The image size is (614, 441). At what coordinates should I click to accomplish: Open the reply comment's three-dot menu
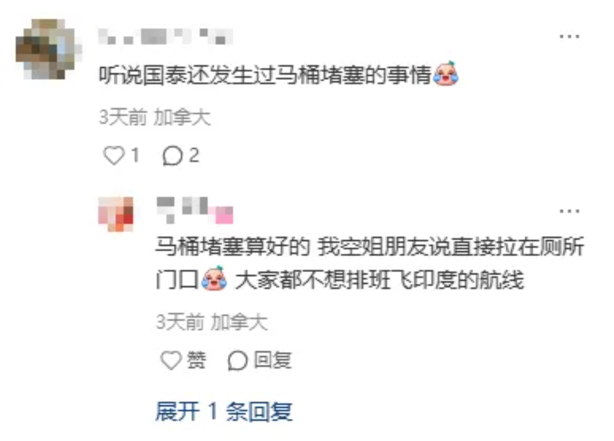pyautogui.click(x=569, y=211)
